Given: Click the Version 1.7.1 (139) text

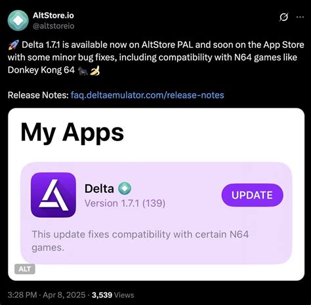Looking at the screenshot, I should pos(125,203).
